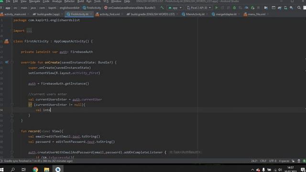Open the SDK Manager icon
The width and height of the screenshot is (306, 172).
point(291,8)
